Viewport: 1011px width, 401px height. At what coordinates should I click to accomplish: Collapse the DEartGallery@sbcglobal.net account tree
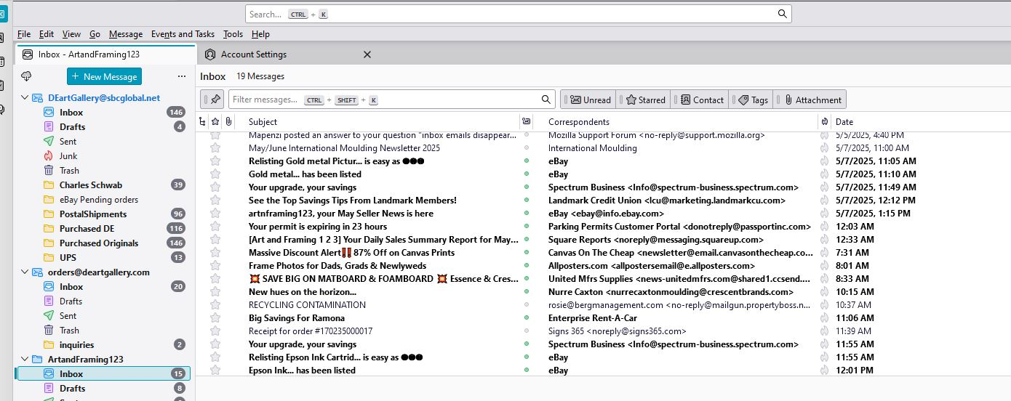[23, 98]
